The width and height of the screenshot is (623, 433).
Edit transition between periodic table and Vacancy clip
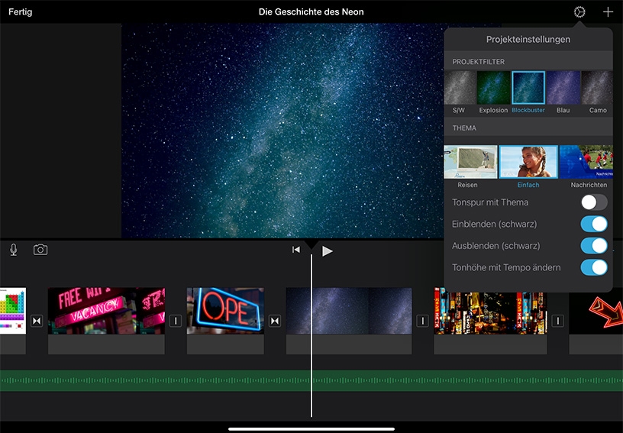point(37,321)
